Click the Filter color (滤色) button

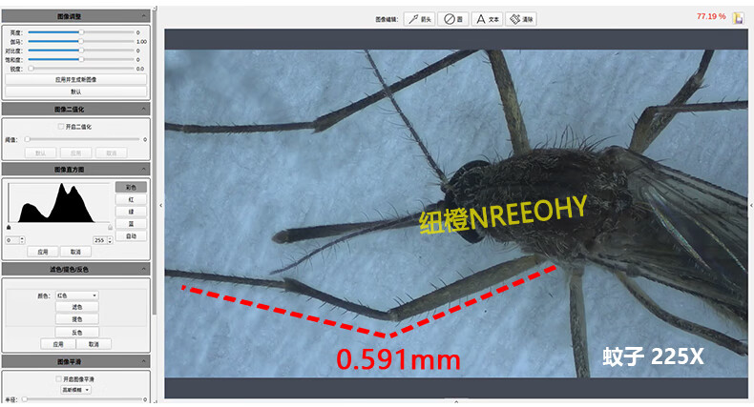(77, 307)
